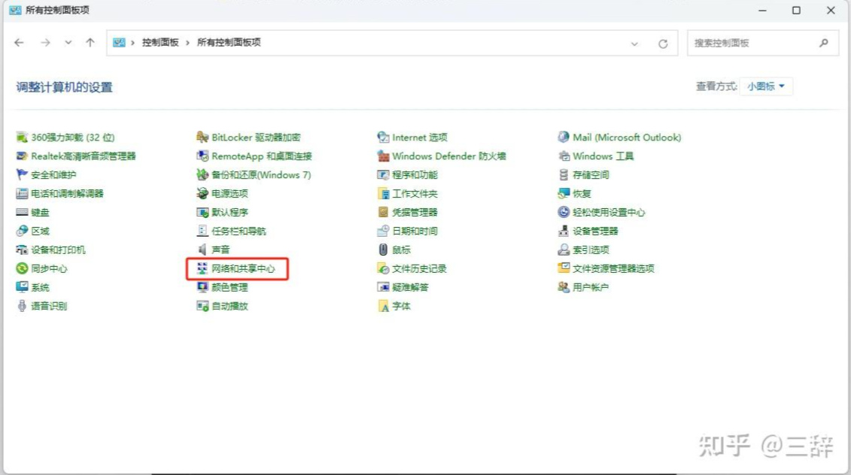Click the 设备管理器 icon
851x475 pixels.
pos(564,231)
